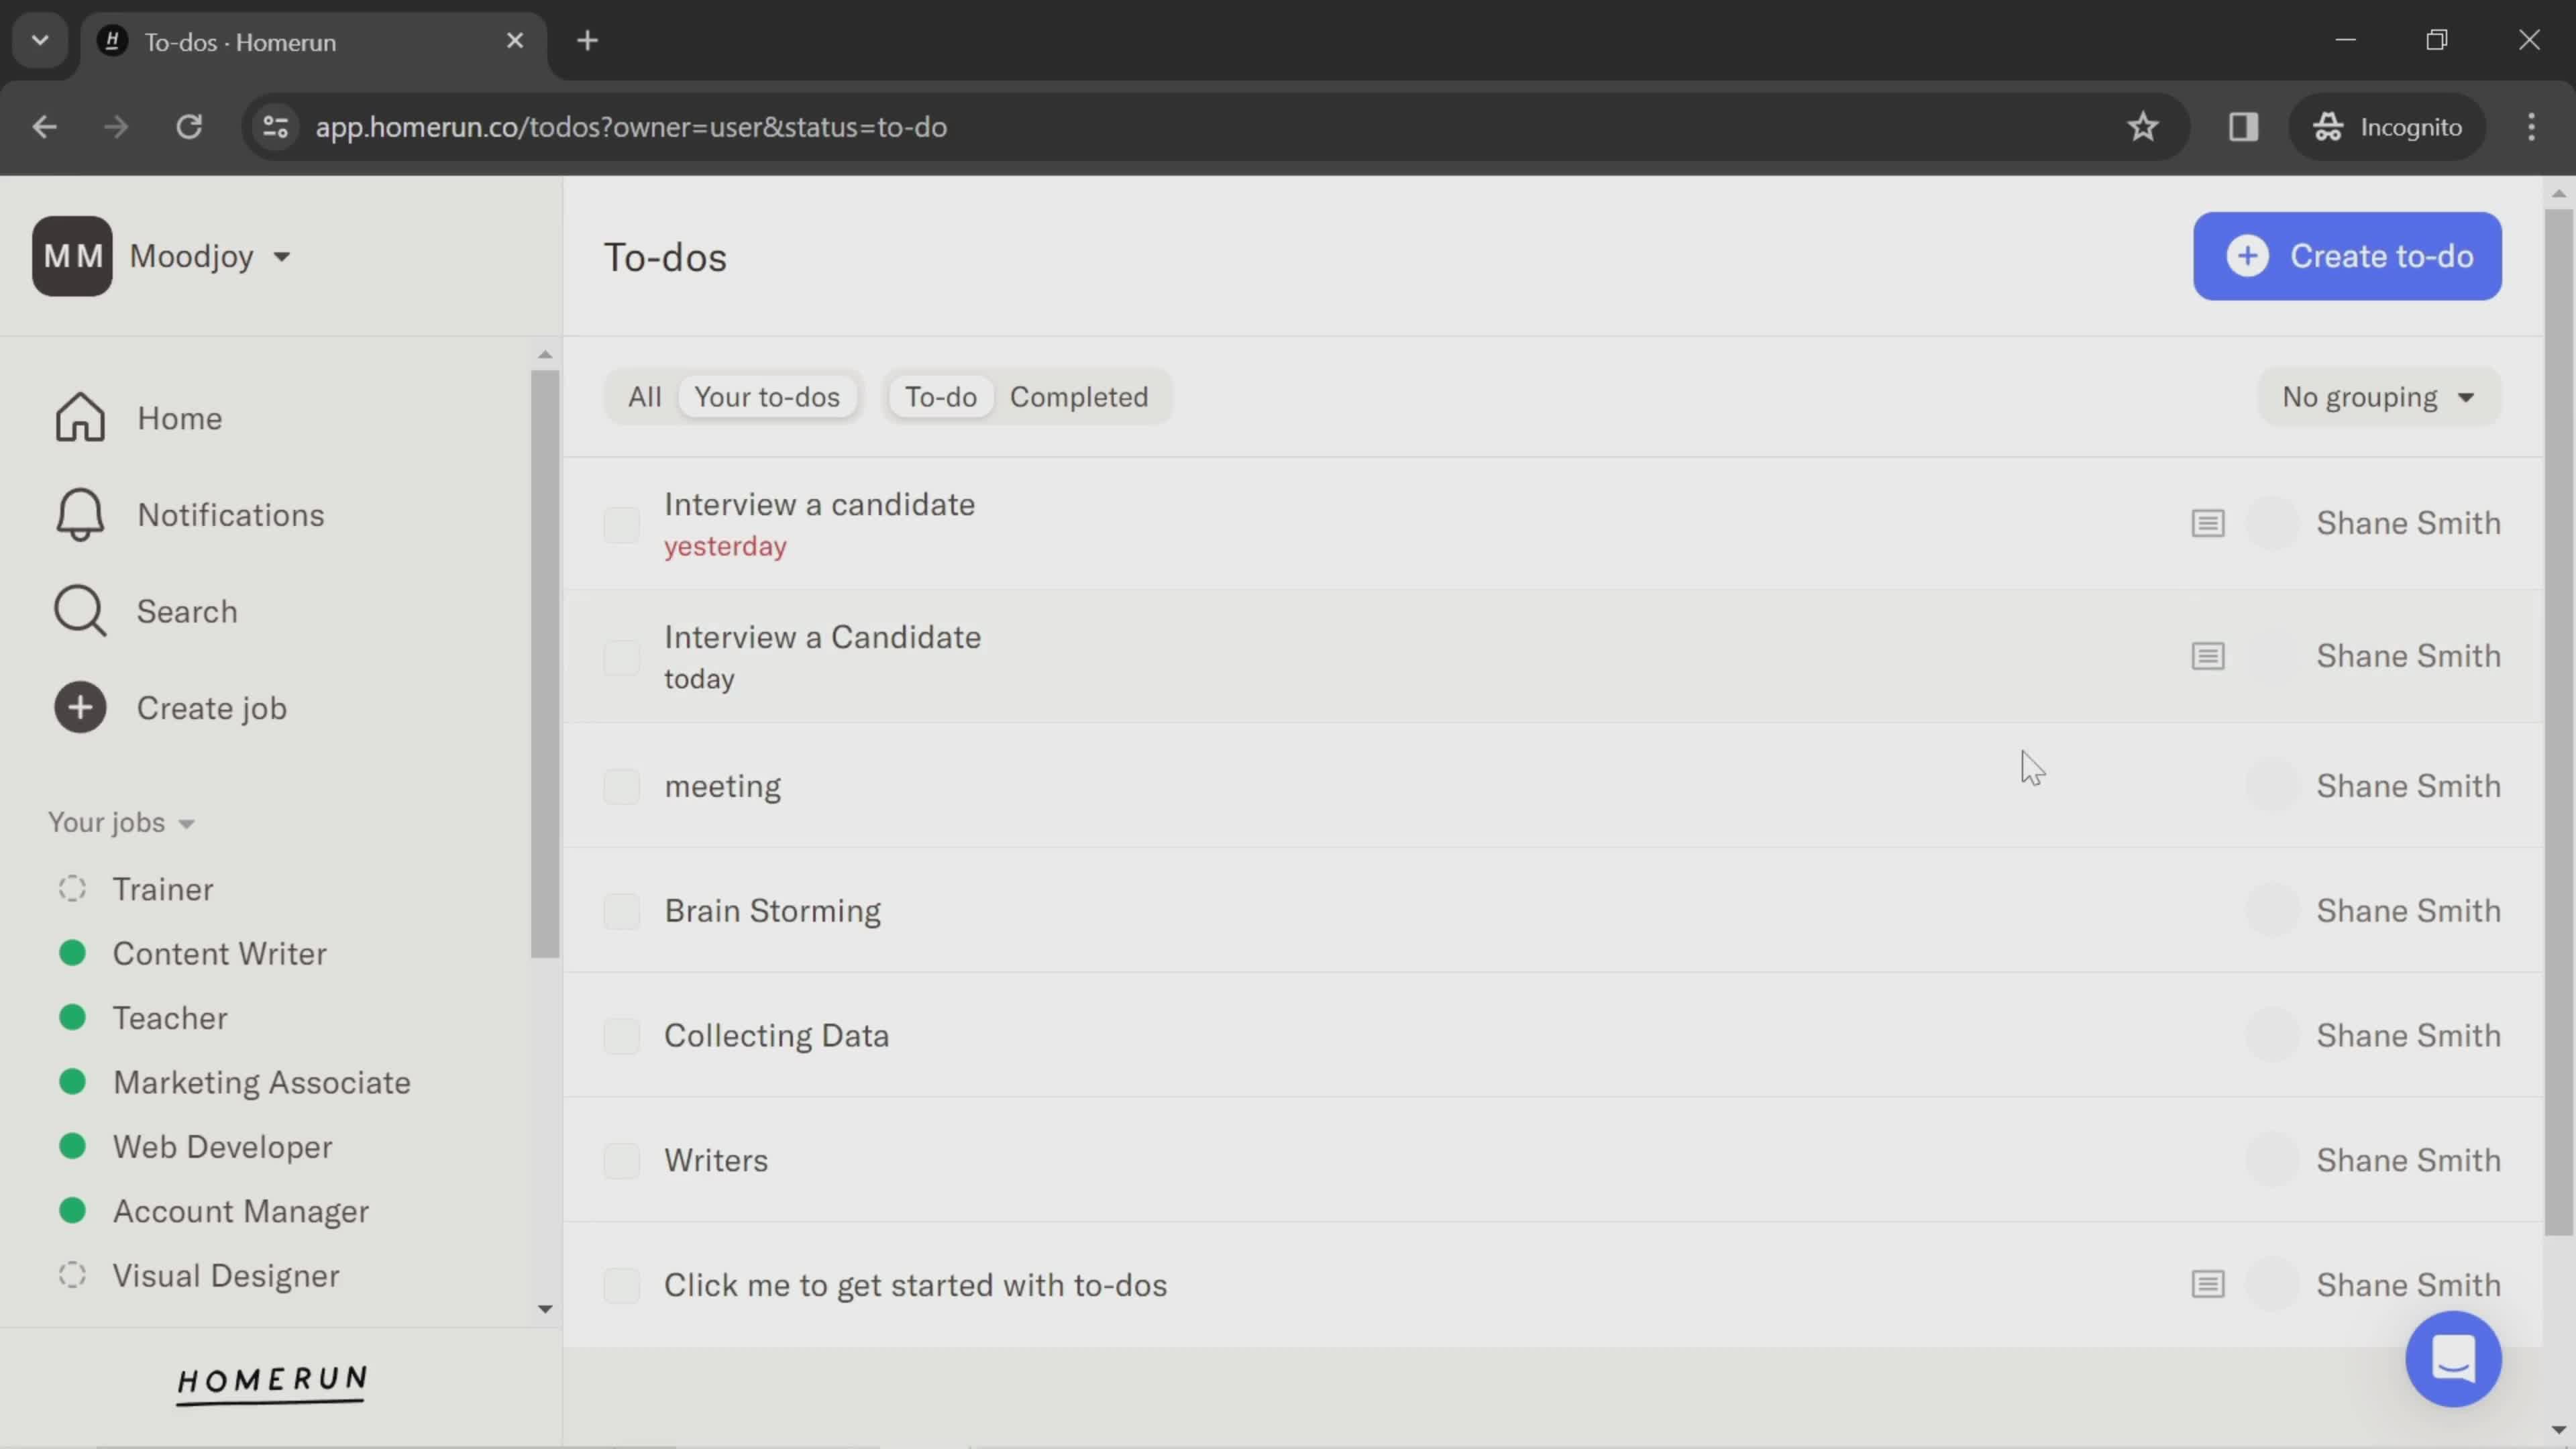Check off the Collecting Data to-do
Viewport: 2576px width, 1449px height.
621,1036
